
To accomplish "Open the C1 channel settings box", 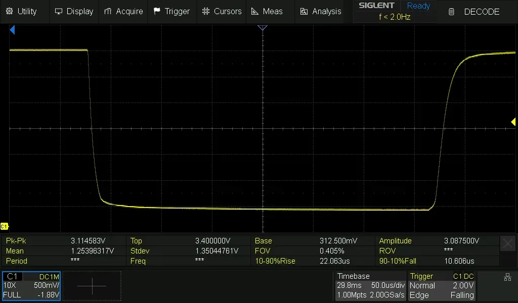I will pos(31,286).
